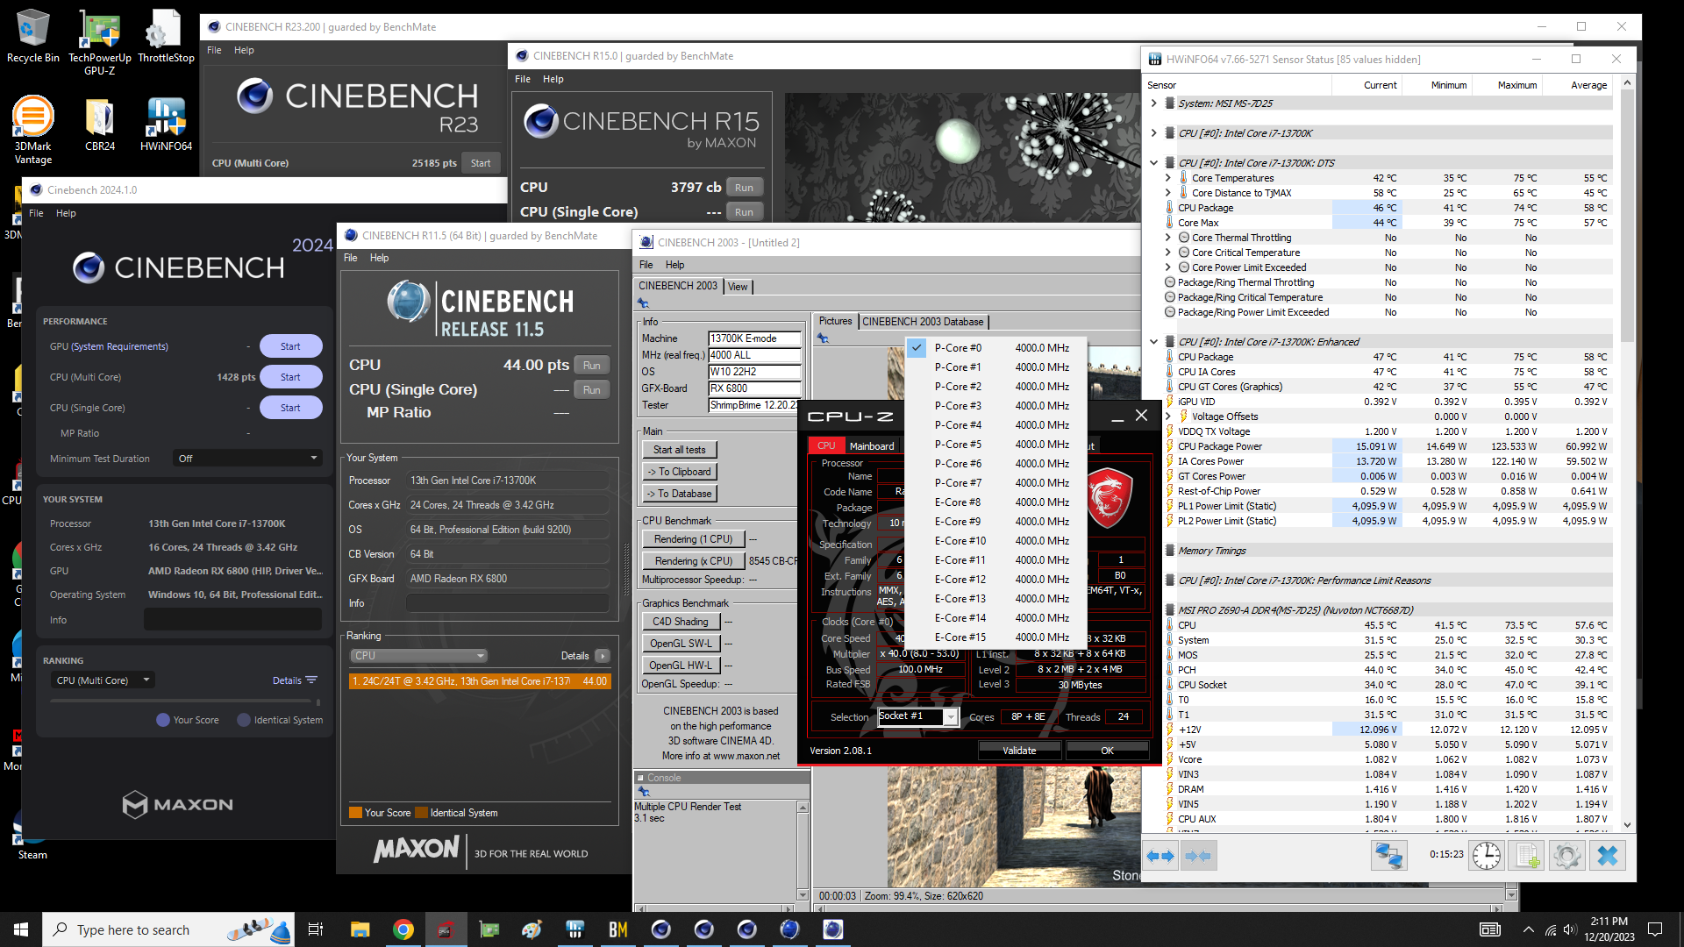Open R11.5 Ranking CPU dropdown
1684x947 pixels.
click(419, 656)
